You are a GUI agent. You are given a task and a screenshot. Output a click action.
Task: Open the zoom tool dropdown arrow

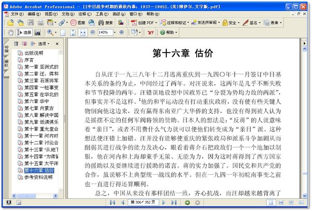[x=56, y=32]
